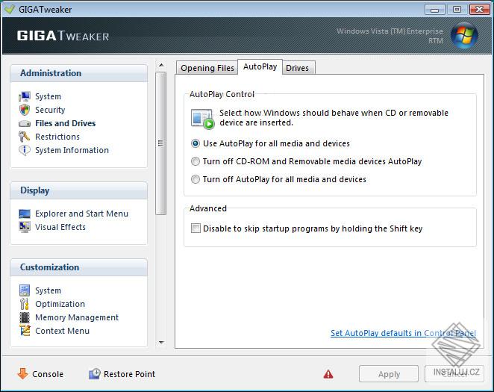Click the AutoPlay Control illustration icon
This screenshot has height=392, width=494.
(202, 119)
